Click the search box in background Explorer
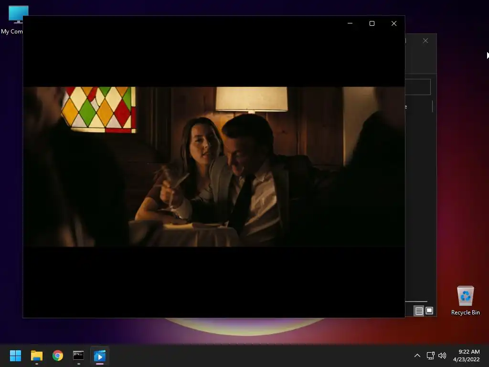The height and width of the screenshot is (367, 489). coord(418,87)
